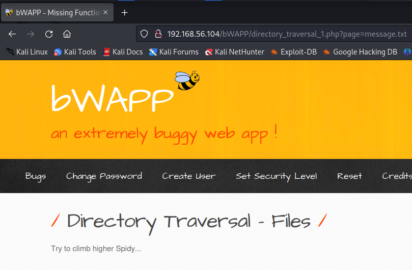Go back with the browser back arrow
This screenshot has width=412, height=270.
(x=12, y=34)
